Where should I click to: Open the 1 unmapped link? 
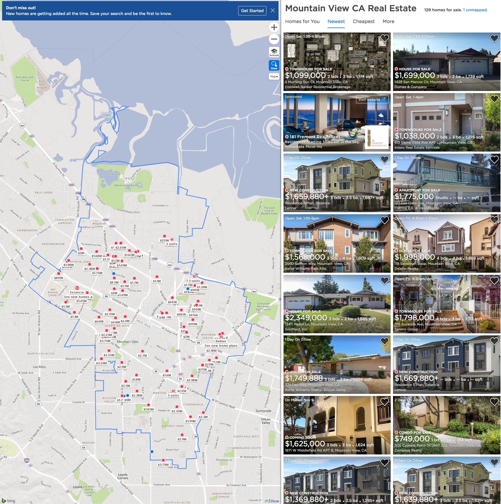tap(475, 10)
